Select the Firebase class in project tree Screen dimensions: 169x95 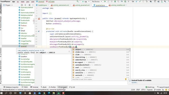(24, 26)
